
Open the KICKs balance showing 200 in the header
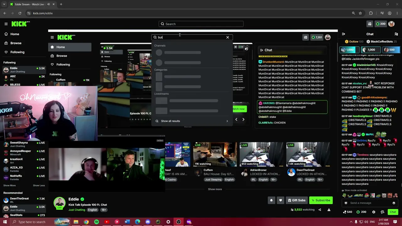(380, 24)
